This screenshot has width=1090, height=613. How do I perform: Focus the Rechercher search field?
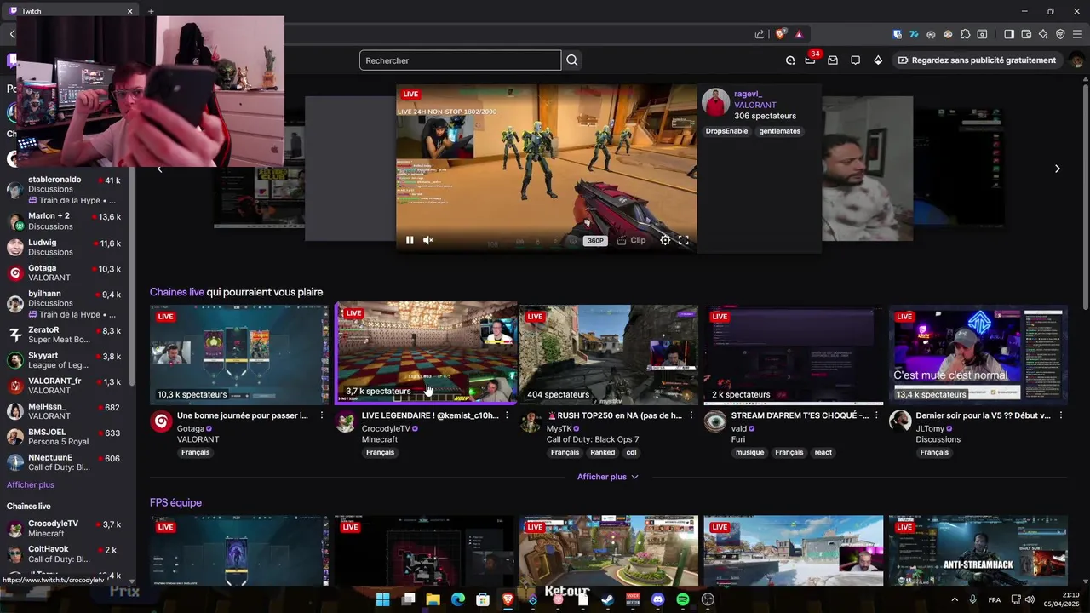tap(460, 60)
